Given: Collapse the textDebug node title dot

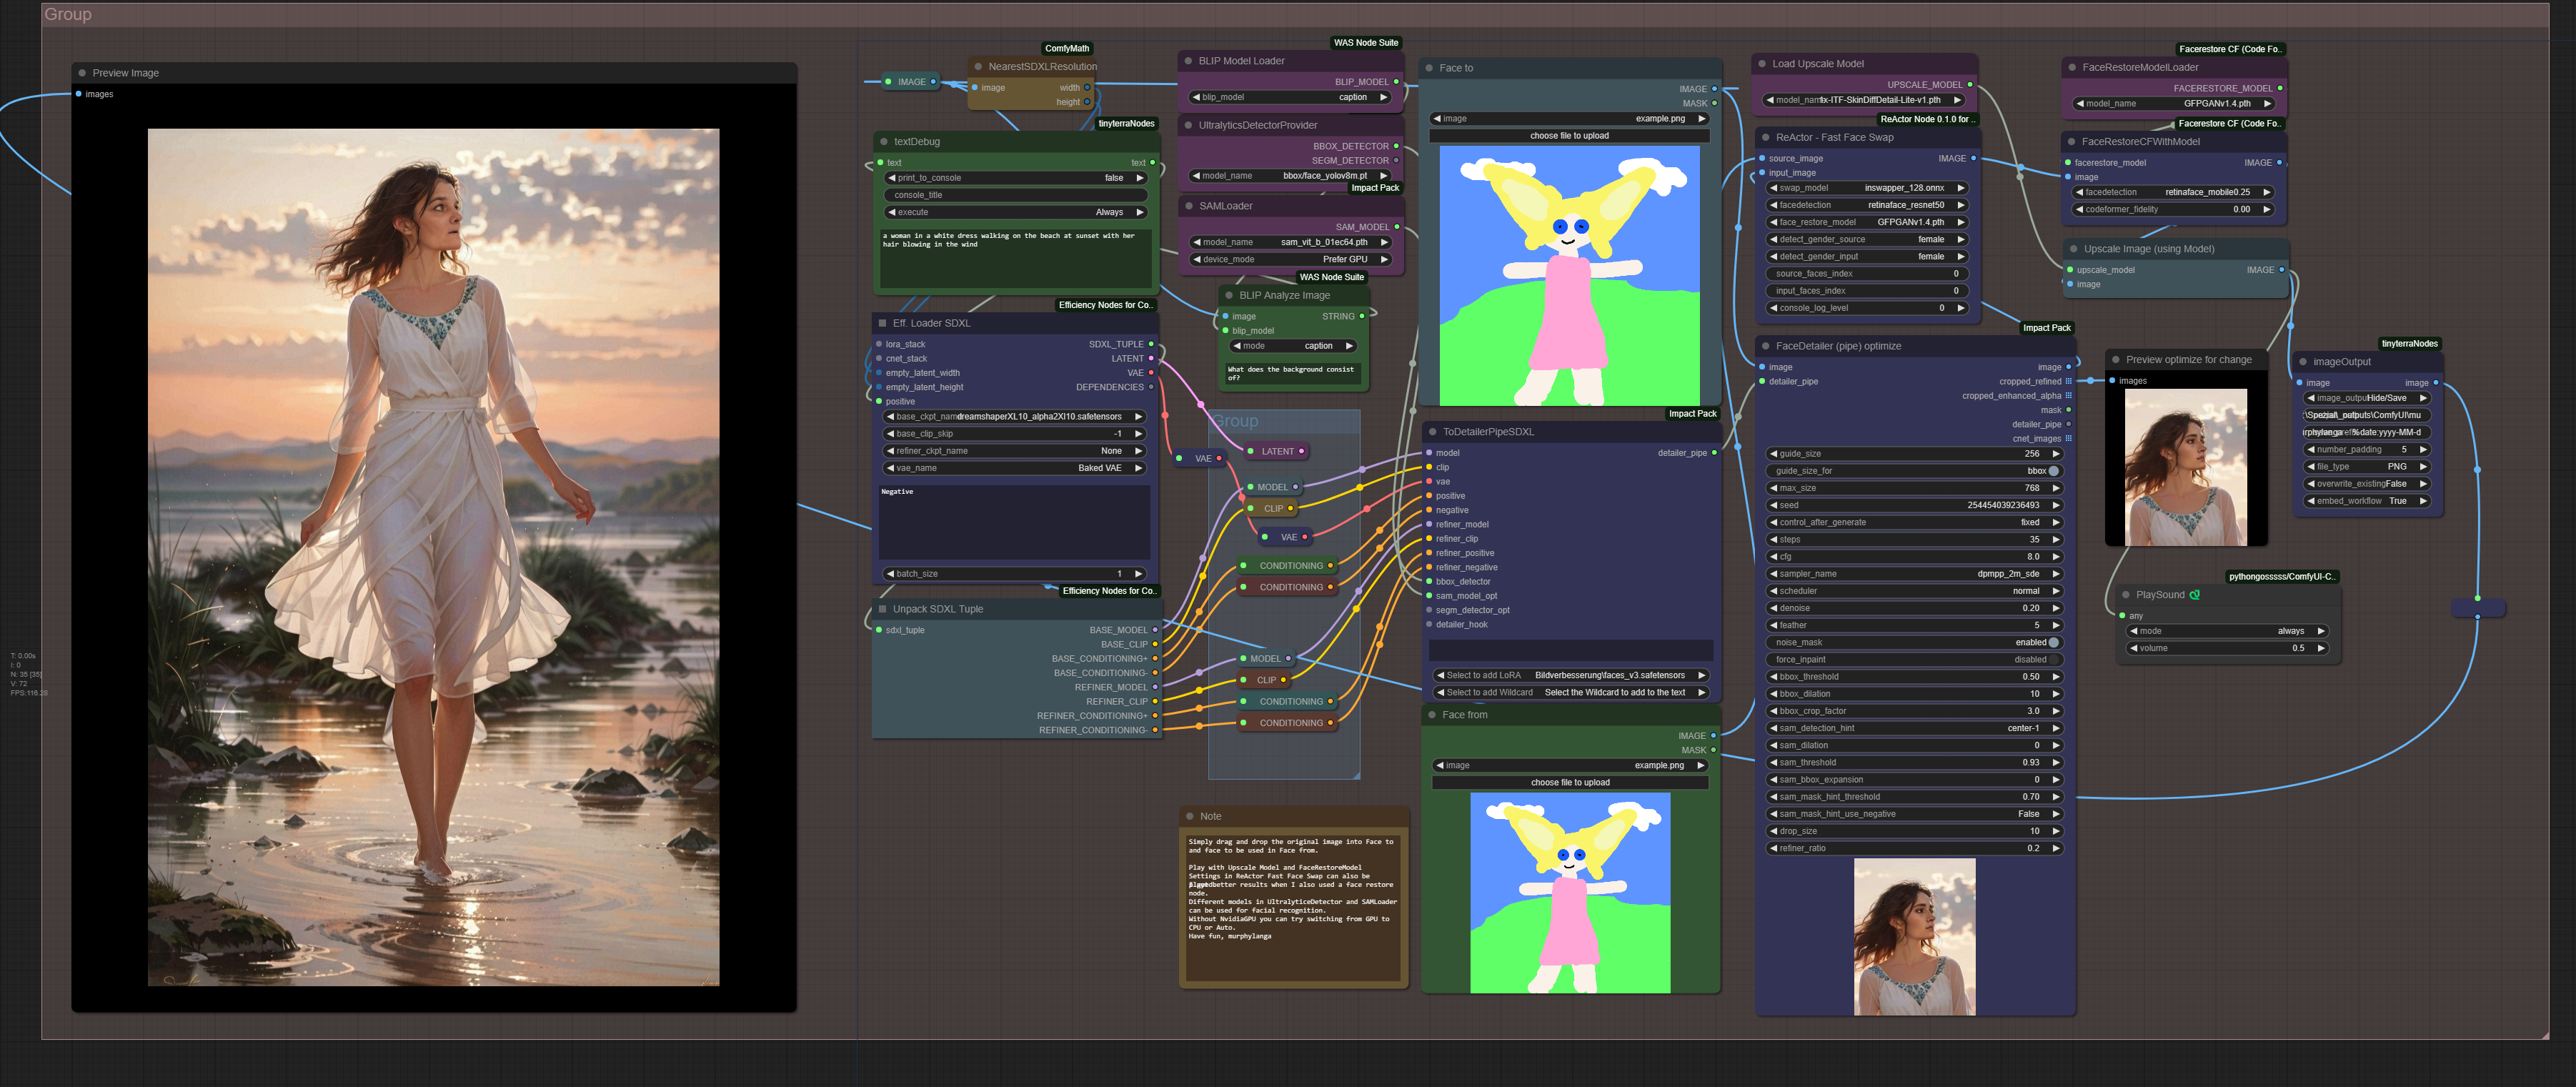Looking at the screenshot, I should pyautogui.click(x=884, y=142).
